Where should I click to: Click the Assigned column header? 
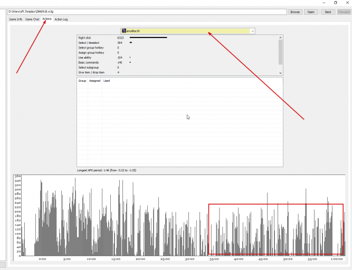tap(95, 81)
